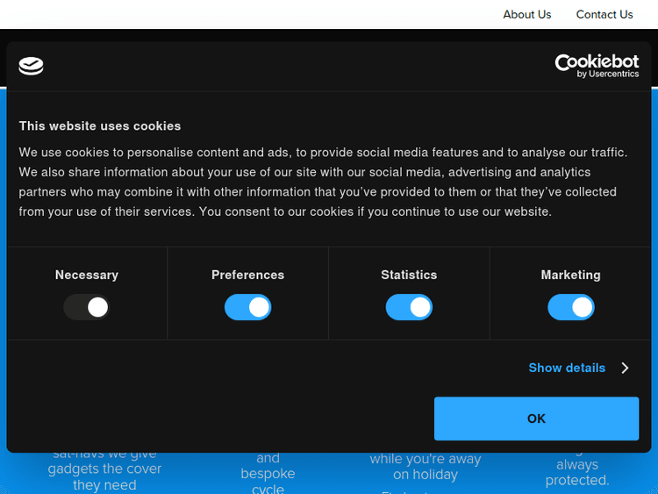Click the cookie consent description paragraph
This screenshot has height=494, width=658.
(x=323, y=182)
